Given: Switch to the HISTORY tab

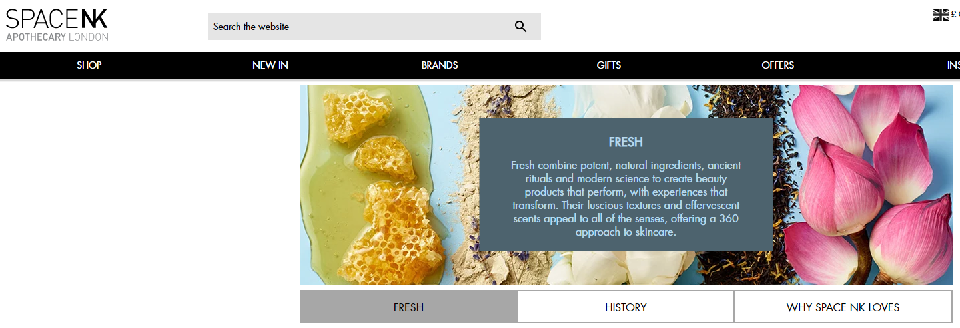Looking at the screenshot, I should (626, 307).
